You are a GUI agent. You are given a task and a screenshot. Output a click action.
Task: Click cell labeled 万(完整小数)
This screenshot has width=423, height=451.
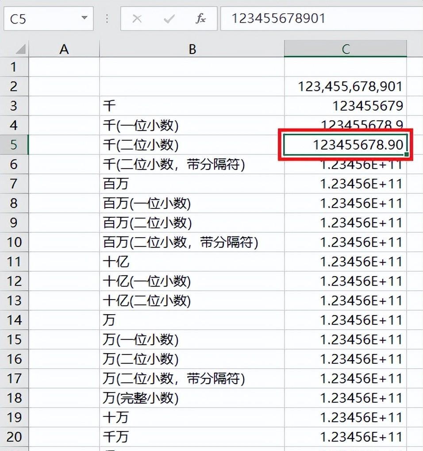pos(192,398)
